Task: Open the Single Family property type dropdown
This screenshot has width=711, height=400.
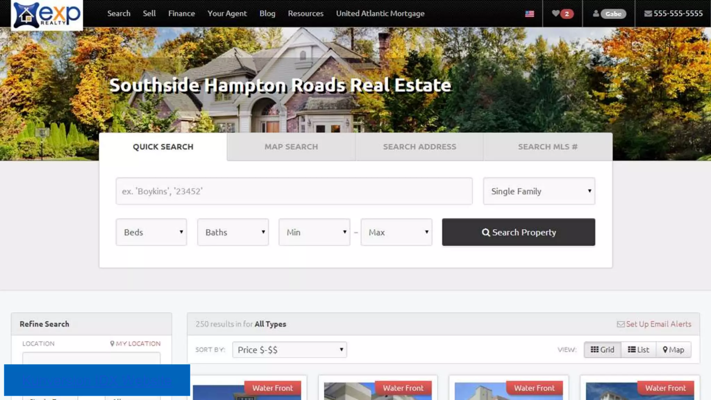Action: 539,191
